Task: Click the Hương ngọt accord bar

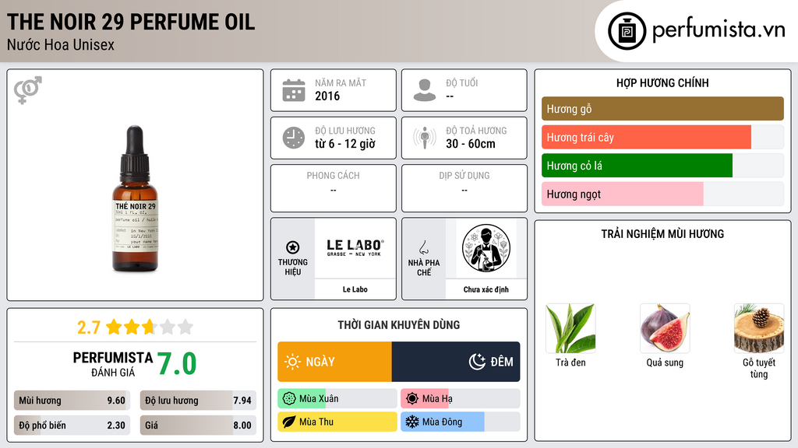Action: (662, 194)
